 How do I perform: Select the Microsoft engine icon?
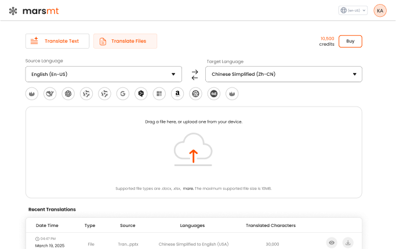pyautogui.click(x=158, y=93)
